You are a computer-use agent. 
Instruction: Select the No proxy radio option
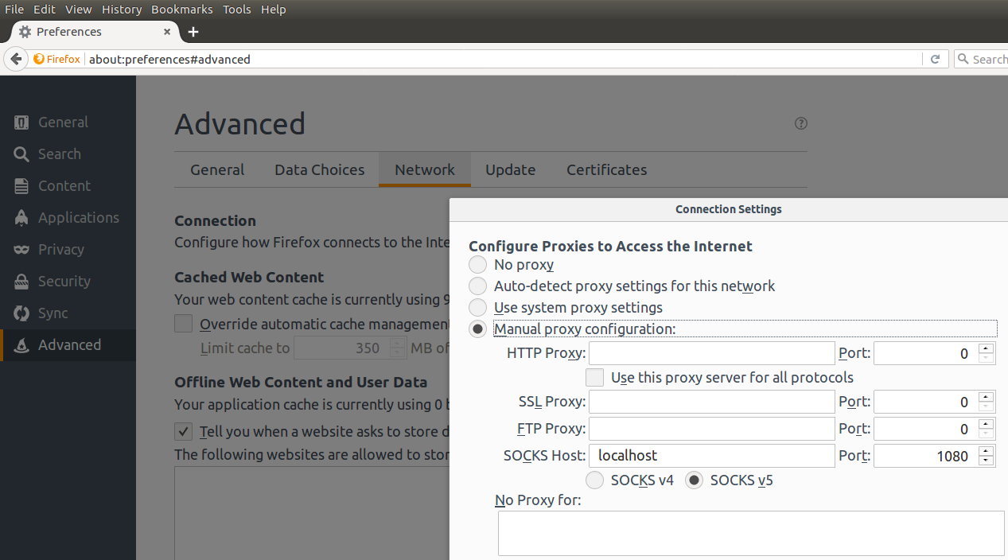tap(477, 265)
